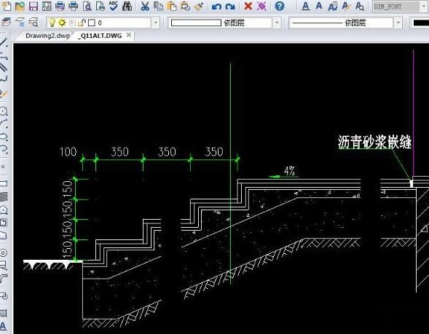This screenshot has width=429, height=334.
Task: Select the Multiline double-line tool
Action: point(4,67)
